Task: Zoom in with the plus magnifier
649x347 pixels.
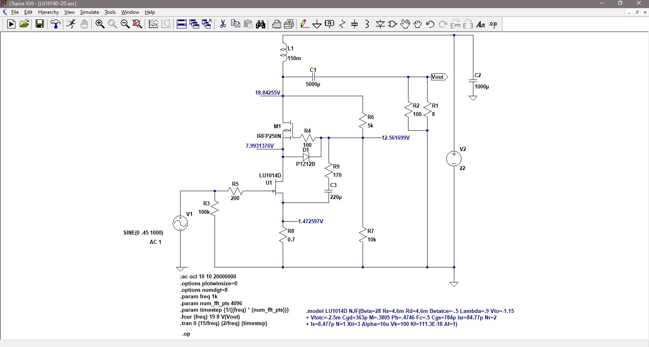Action: coord(100,24)
